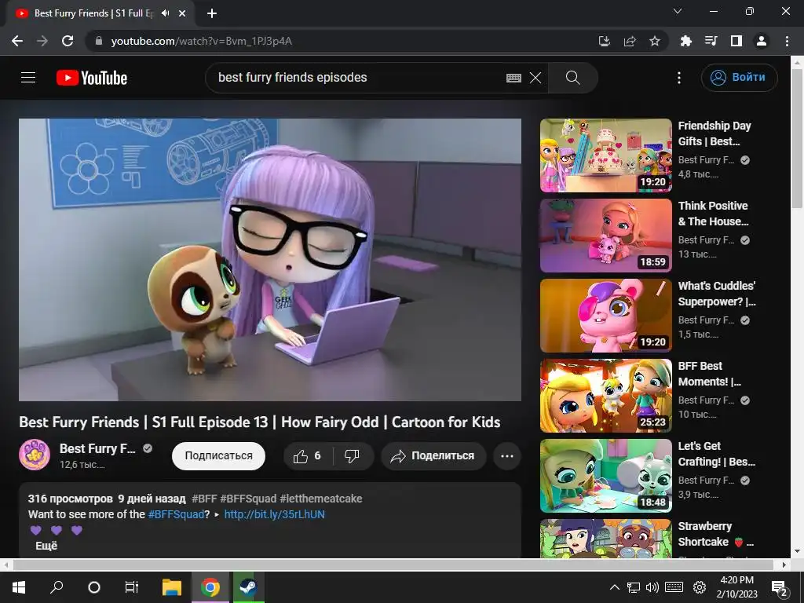Run search with magnifier button
The width and height of the screenshot is (804, 603).
tap(572, 78)
